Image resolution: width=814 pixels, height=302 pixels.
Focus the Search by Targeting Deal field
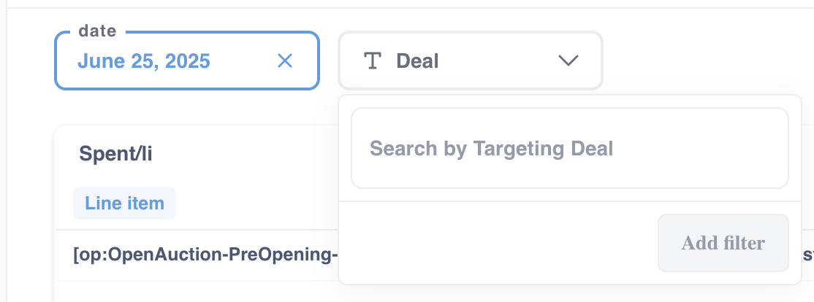(x=570, y=148)
